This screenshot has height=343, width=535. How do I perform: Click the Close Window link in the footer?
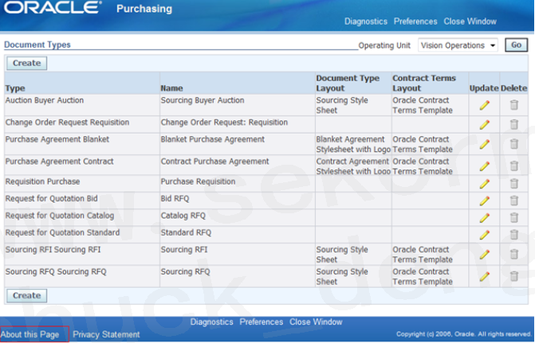(x=316, y=322)
